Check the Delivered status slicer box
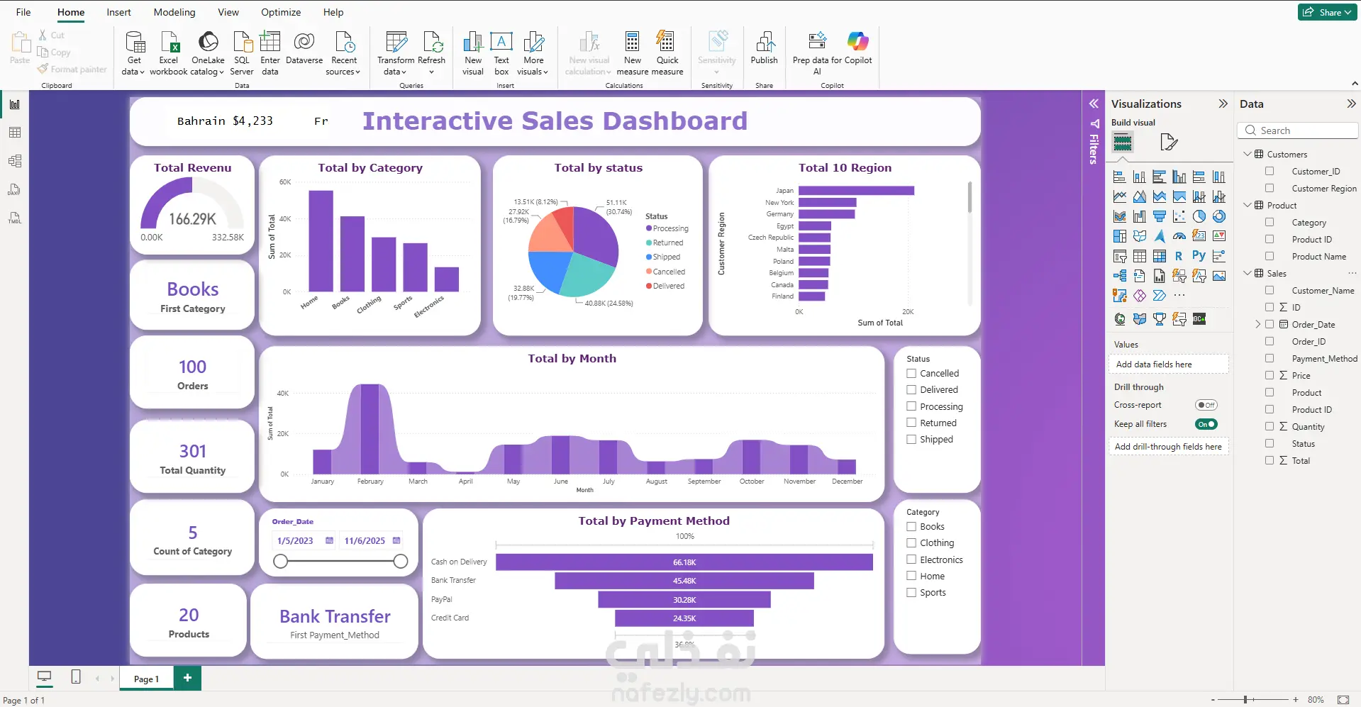Image resolution: width=1361 pixels, height=707 pixels. [911, 390]
